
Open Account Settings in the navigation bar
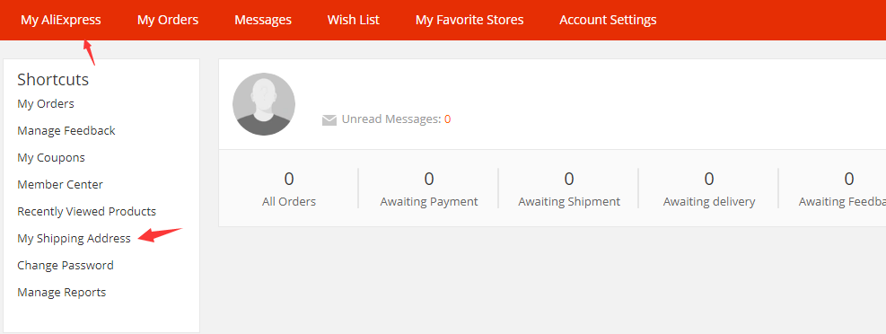tap(608, 20)
